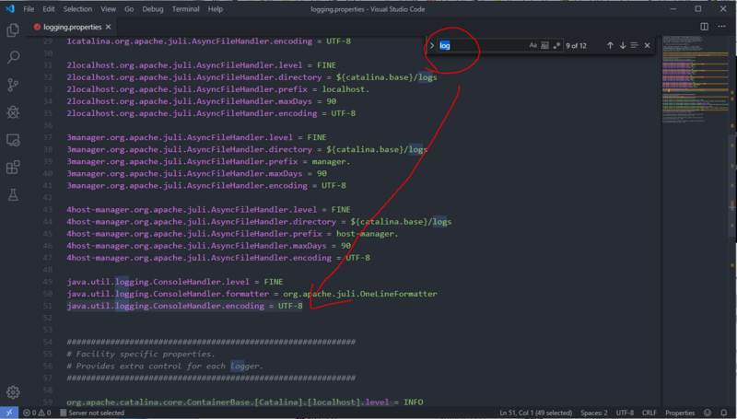Click 3manager...AsyncFileHandler.prefix = manager. line
This screenshot has height=419, width=737.
point(208,161)
